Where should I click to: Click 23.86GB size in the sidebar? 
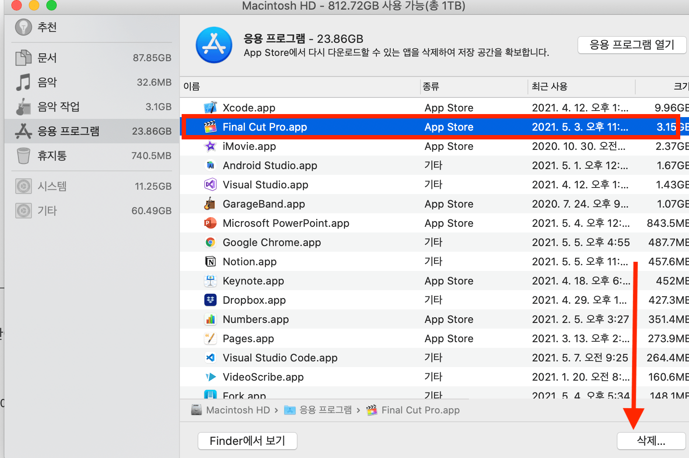152,131
